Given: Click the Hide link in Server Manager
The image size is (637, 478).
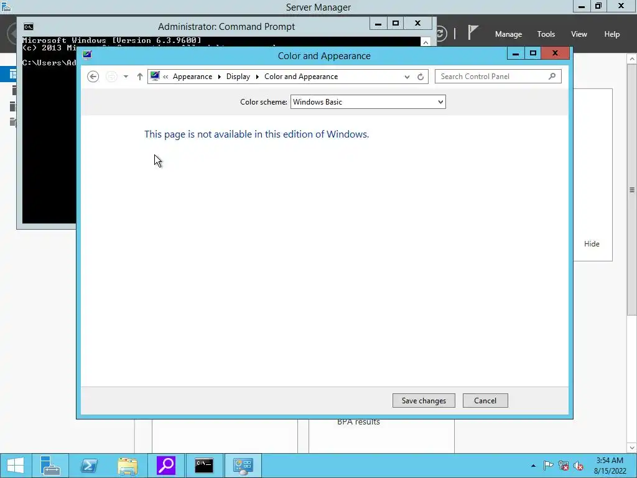Looking at the screenshot, I should 592,243.
